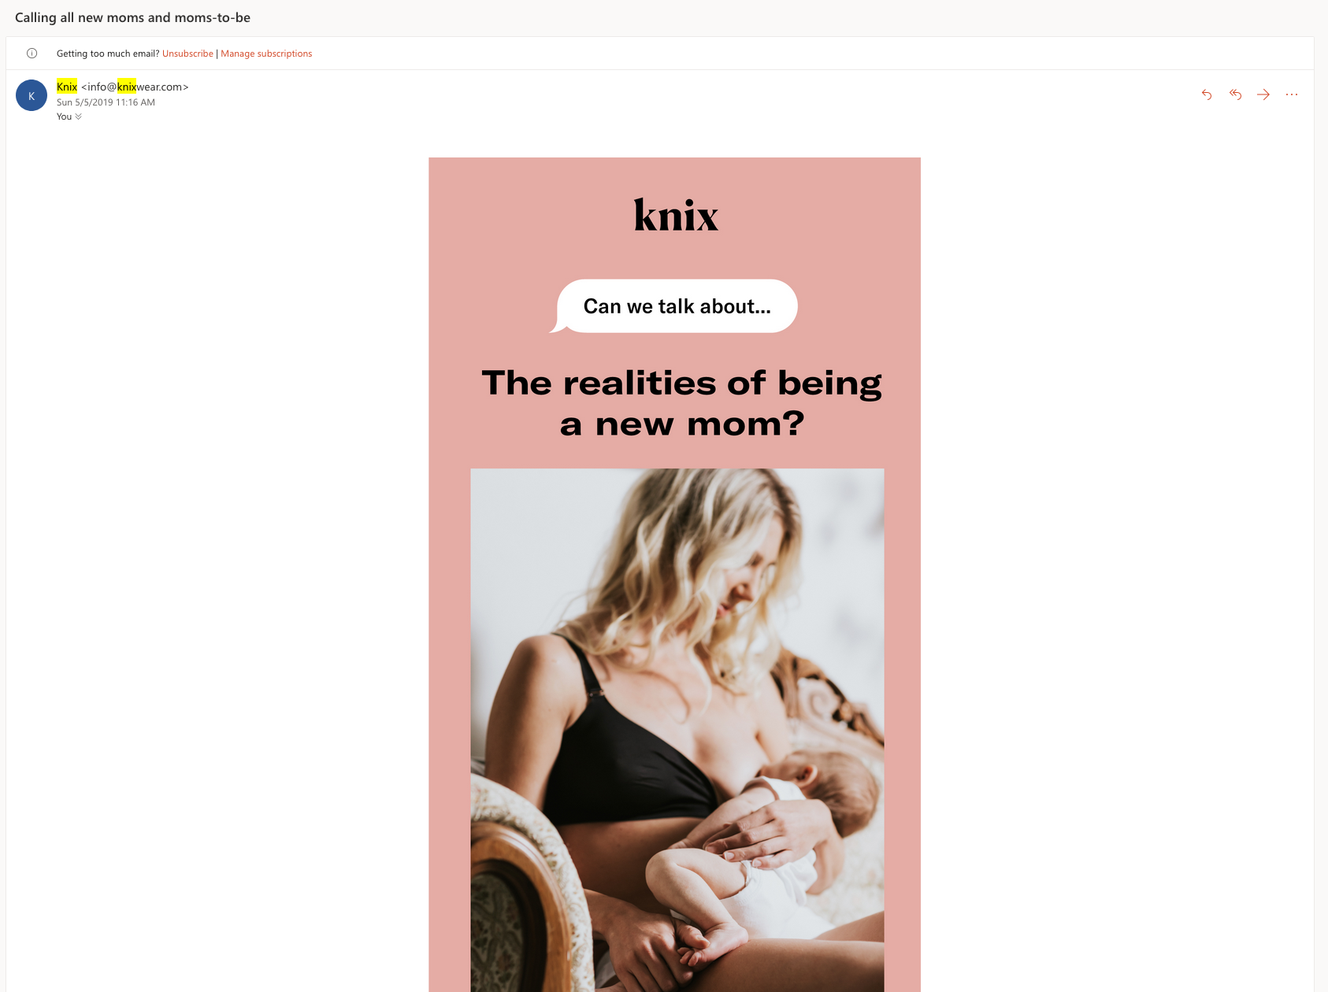Open the more actions ellipsis menu
Viewport: 1328px width, 992px height.
tap(1292, 94)
